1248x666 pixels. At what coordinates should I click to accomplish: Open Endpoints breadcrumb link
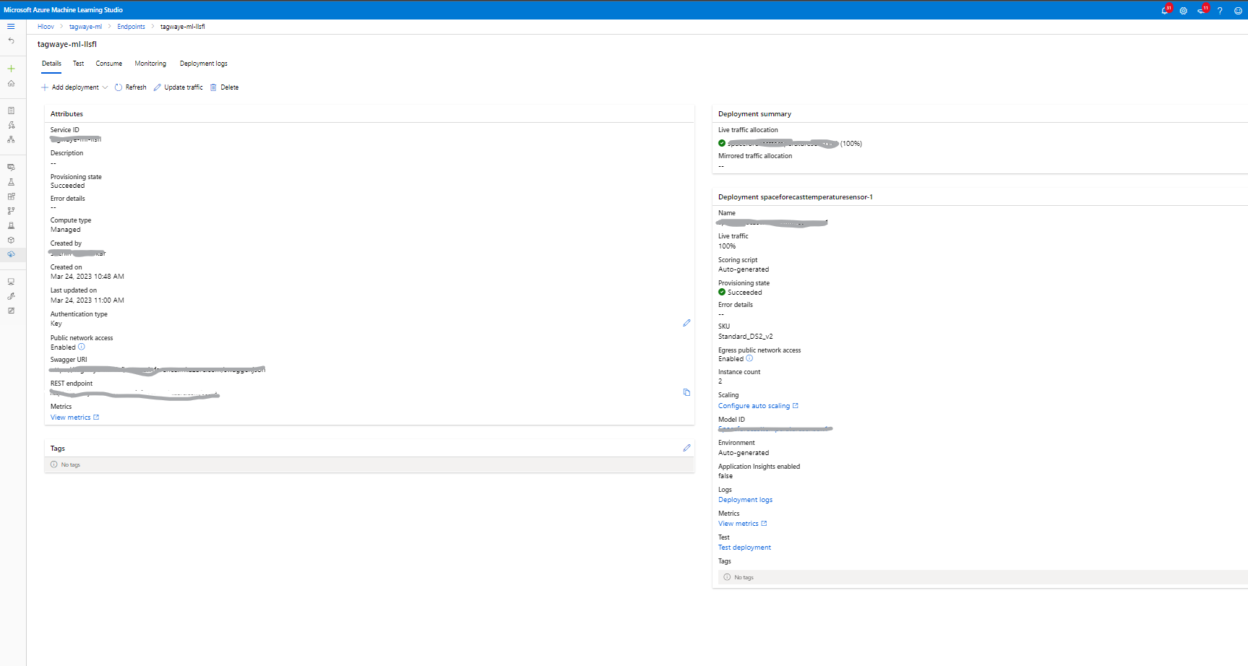(131, 27)
